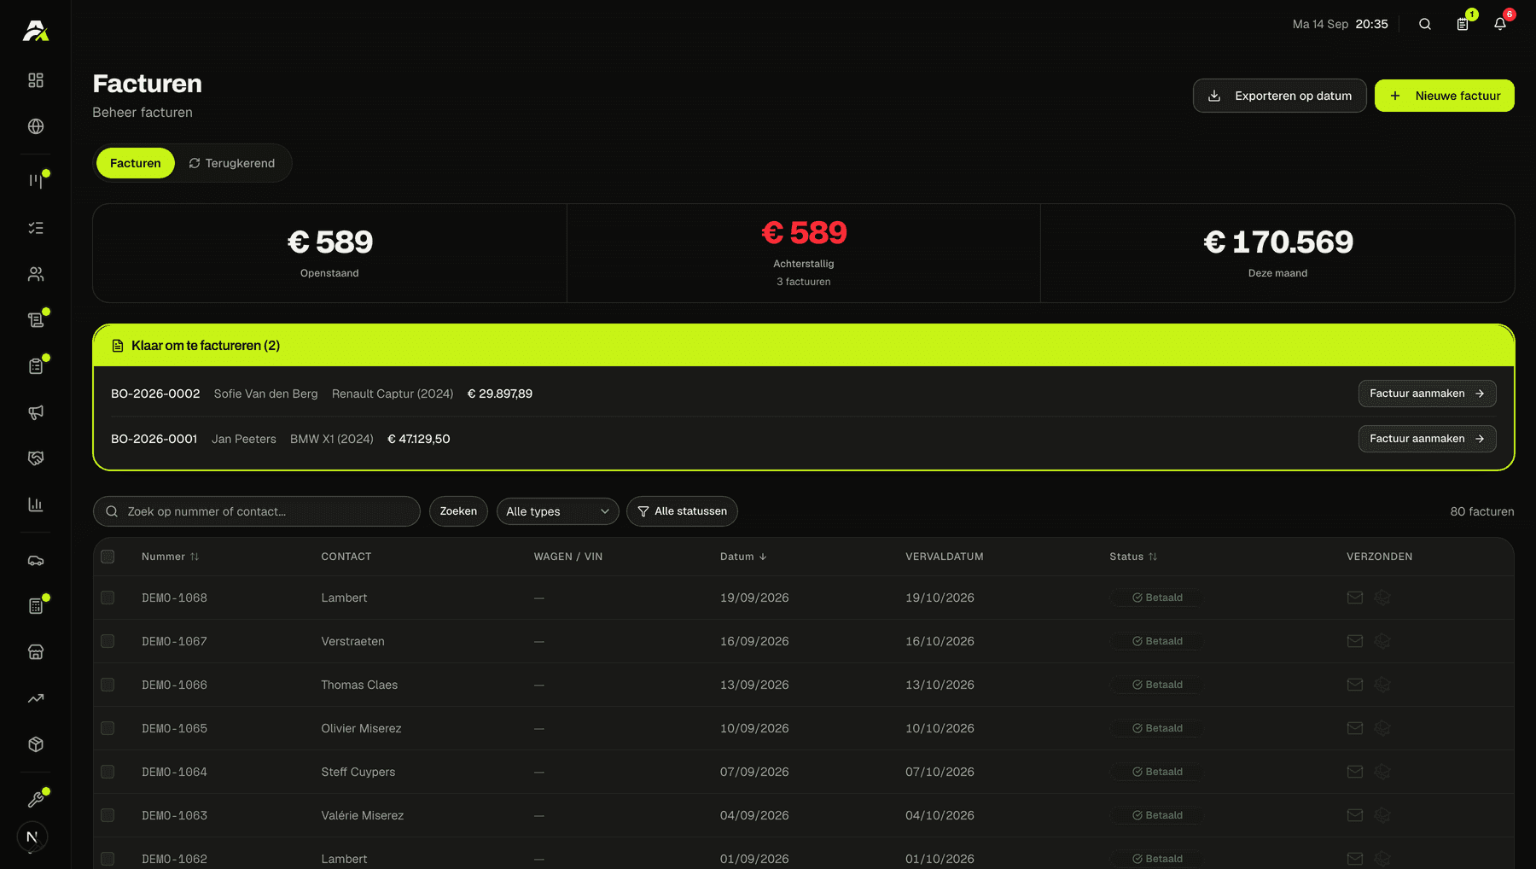The image size is (1536, 869).
Task: Open the wrench tools icon in sidebar
Action: coord(36,800)
